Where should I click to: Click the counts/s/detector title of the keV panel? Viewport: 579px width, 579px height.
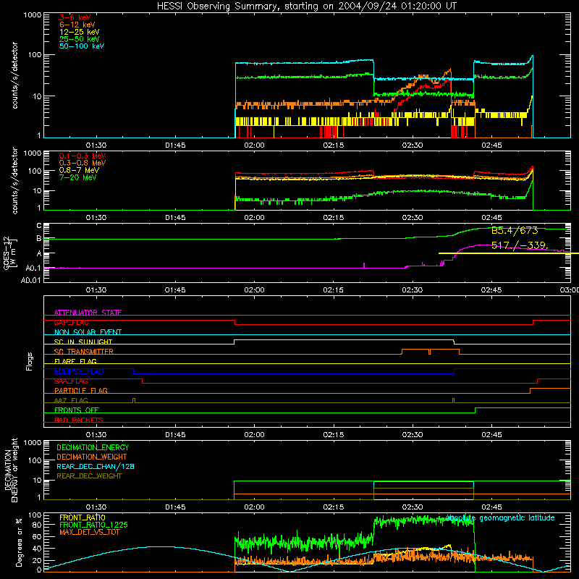(x=14, y=75)
